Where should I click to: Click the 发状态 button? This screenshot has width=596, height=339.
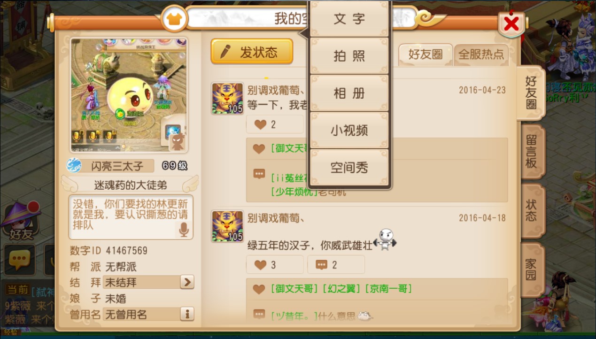coord(252,51)
